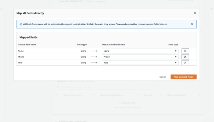This screenshot has height=122, width=214.
Task: Click the background filter fields search box
Action: (104, 87)
